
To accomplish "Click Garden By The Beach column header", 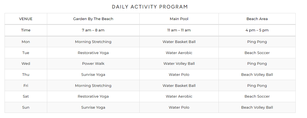I will point(93,19).
